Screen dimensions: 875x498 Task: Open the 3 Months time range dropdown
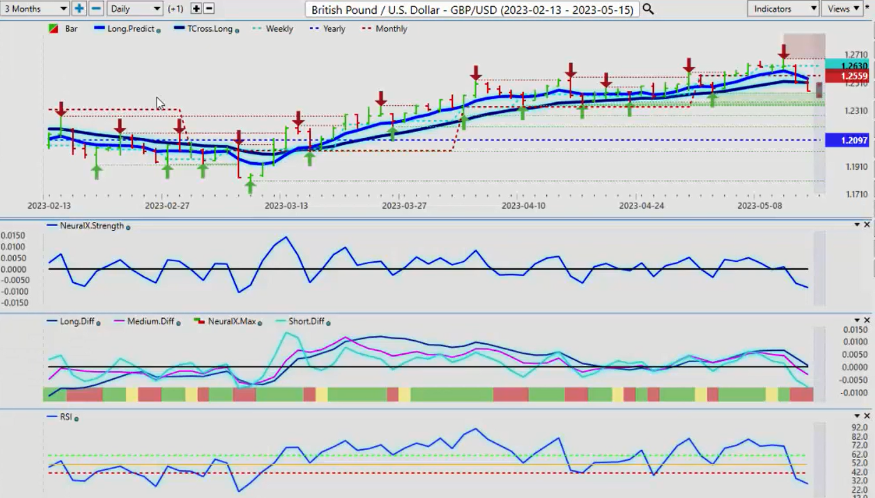tap(35, 9)
